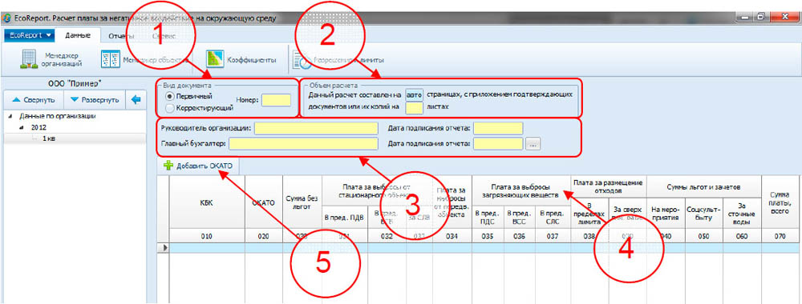
Task: Select the Первичный radio button
Action: [x=170, y=96]
